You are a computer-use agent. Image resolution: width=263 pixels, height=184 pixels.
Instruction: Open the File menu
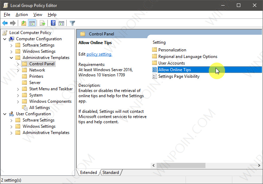coord(7,15)
